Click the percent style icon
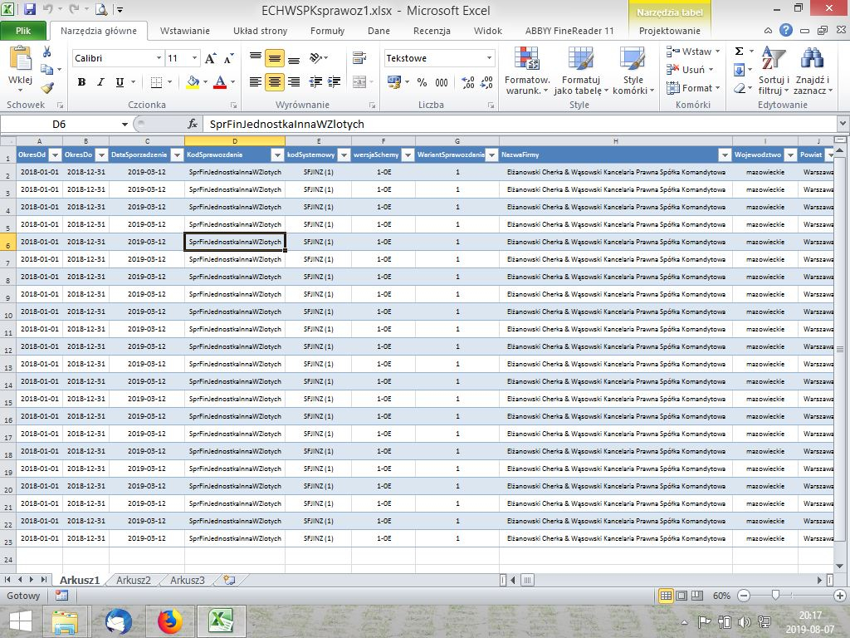 [422, 82]
